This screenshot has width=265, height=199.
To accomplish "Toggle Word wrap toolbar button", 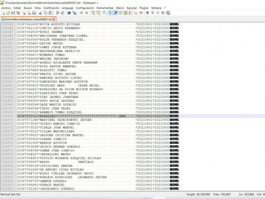I will click(x=105, y=13).
